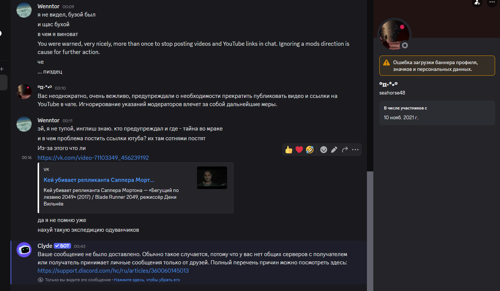Open the message's three-dot more menu
The height and width of the screenshot is (291, 500).
tap(355, 150)
